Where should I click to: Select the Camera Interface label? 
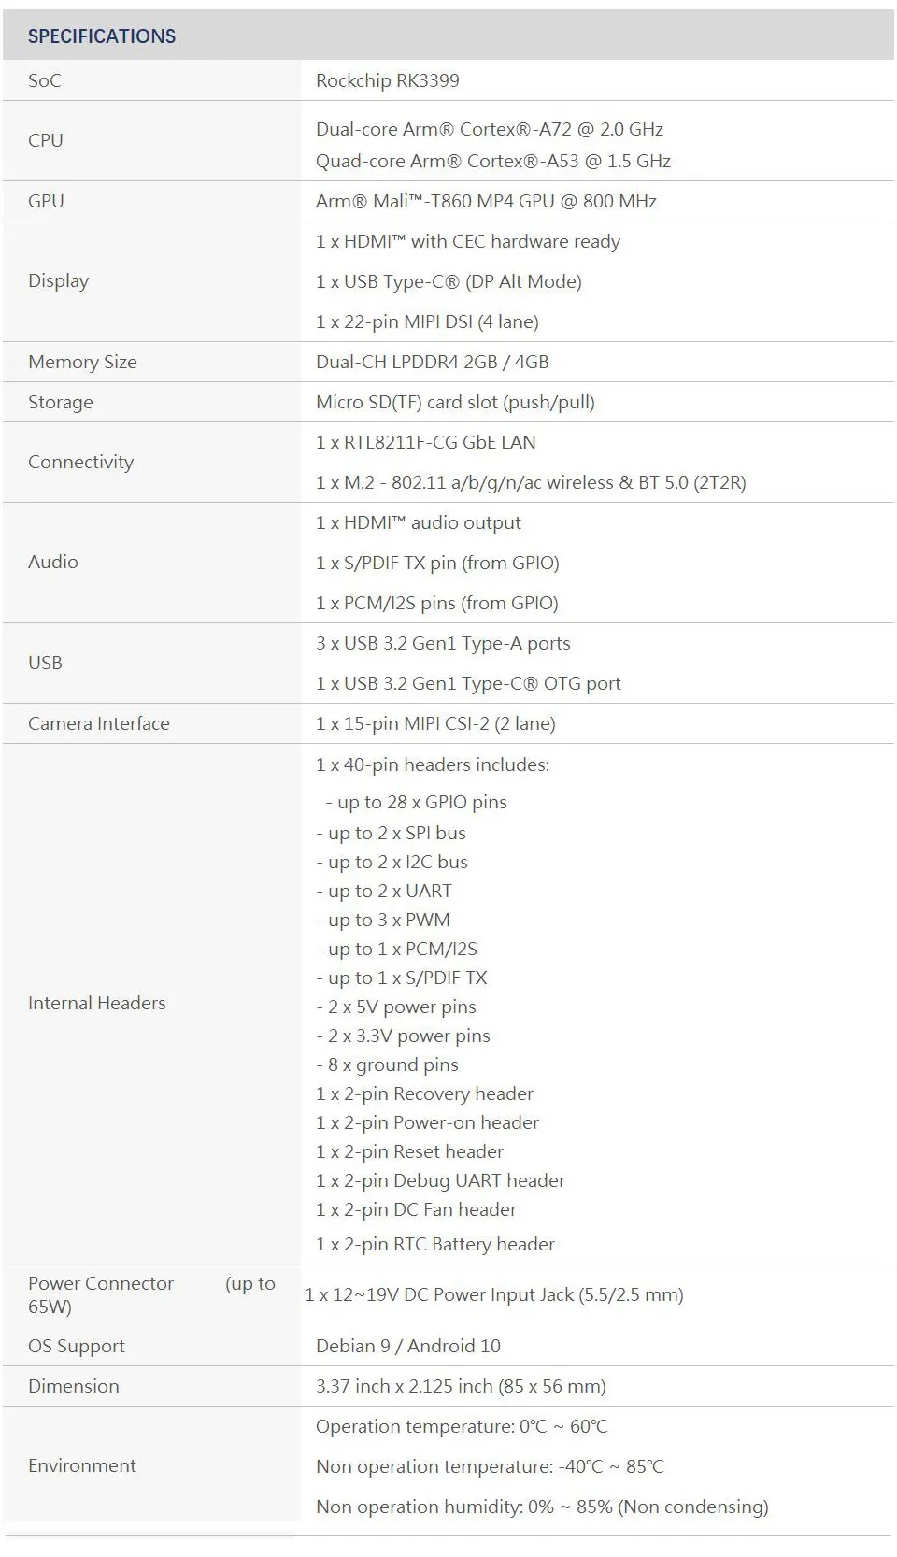[x=99, y=723]
